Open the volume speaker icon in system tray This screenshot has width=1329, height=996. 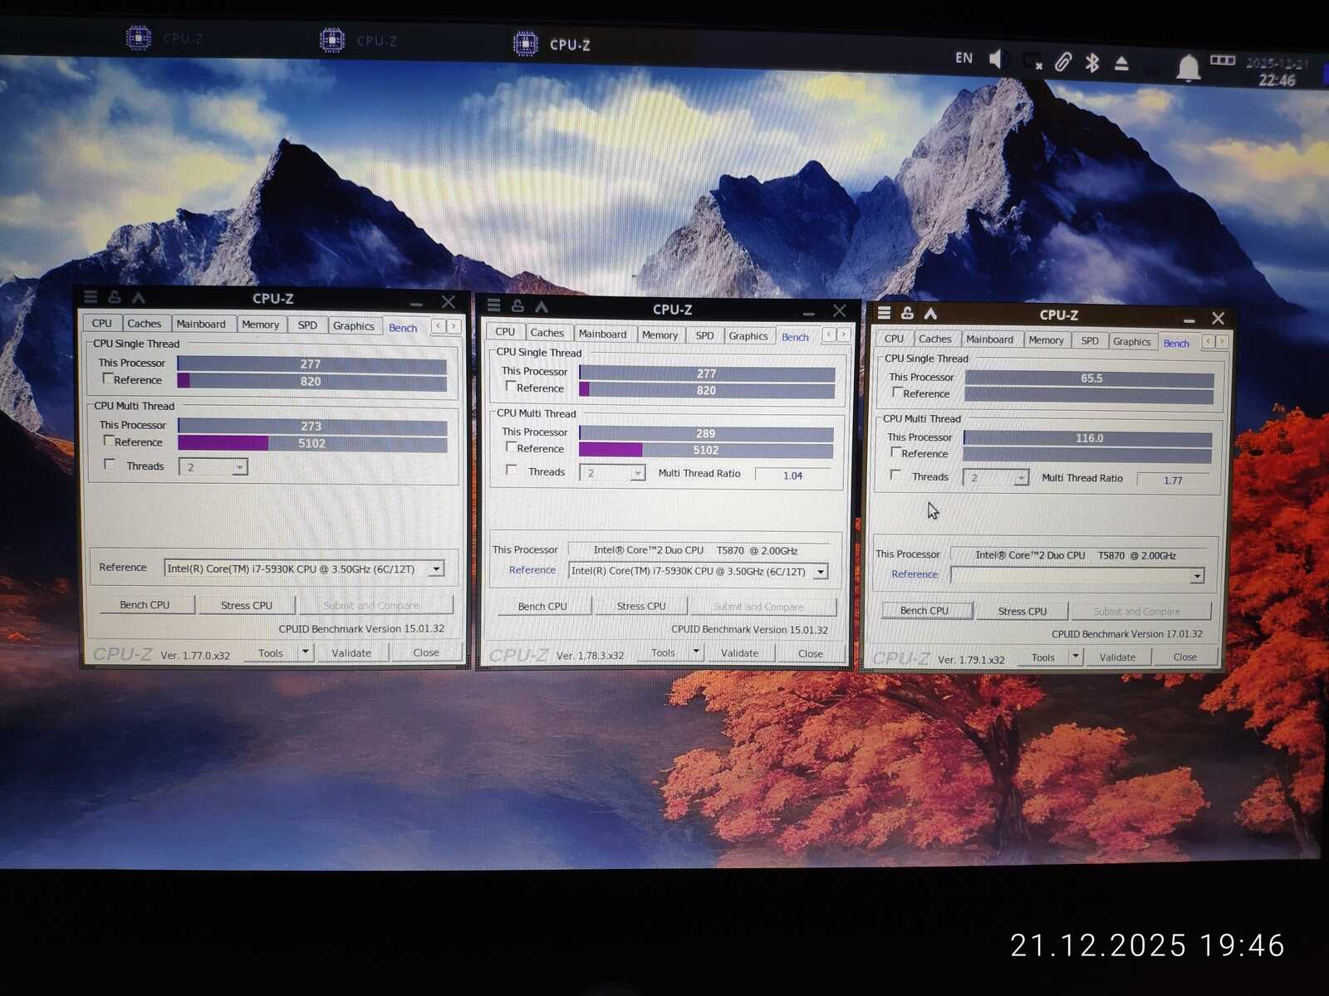[998, 59]
